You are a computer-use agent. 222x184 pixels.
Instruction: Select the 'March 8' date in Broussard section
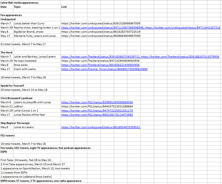click(x=6, y=102)
